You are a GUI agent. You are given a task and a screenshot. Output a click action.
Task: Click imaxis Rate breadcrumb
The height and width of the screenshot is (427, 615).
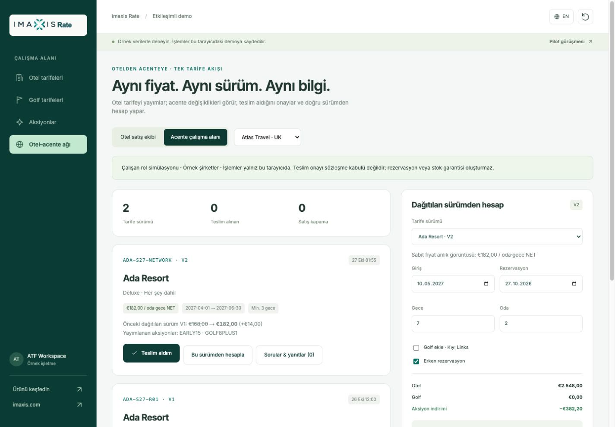pos(126,16)
